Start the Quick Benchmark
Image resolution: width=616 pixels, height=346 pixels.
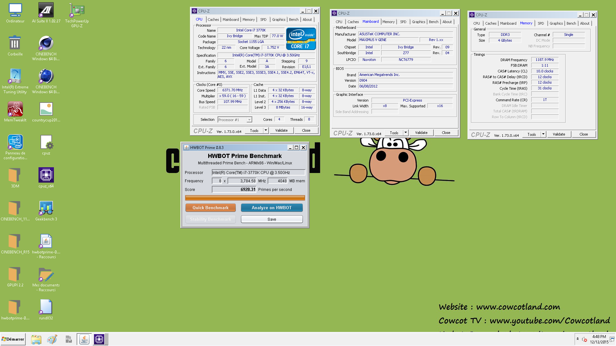[210, 208]
